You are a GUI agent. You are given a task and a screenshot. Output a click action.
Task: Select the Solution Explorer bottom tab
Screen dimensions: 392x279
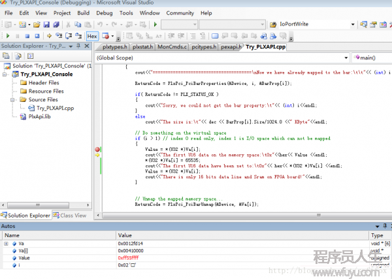(25, 216)
